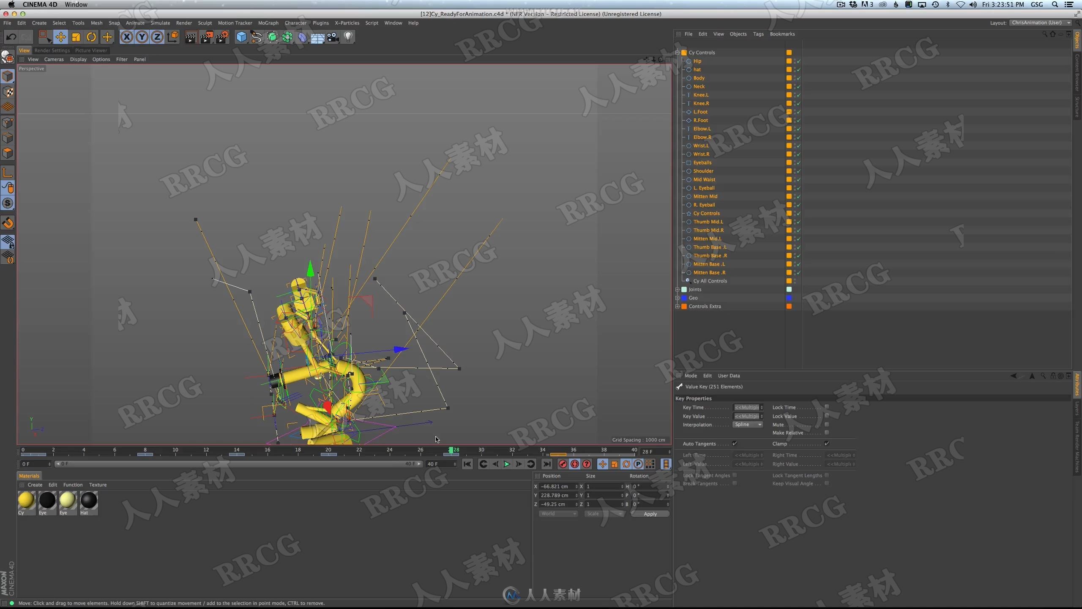Play the animation forwards

click(507, 464)
